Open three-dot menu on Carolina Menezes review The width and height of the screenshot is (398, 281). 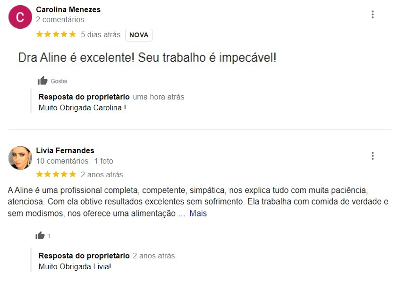(x=373, y=15)
